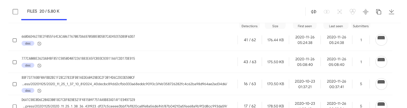Image resolution: width=407 pixels, height=108 pixels.
Task: Click the sad face icon on the 660D6D46 row
Action: point(39,44)
